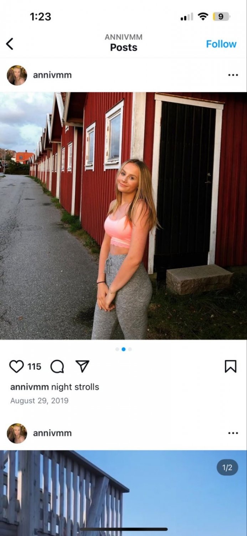Tap the ANNIVMM Posts header title

point(124,43)
